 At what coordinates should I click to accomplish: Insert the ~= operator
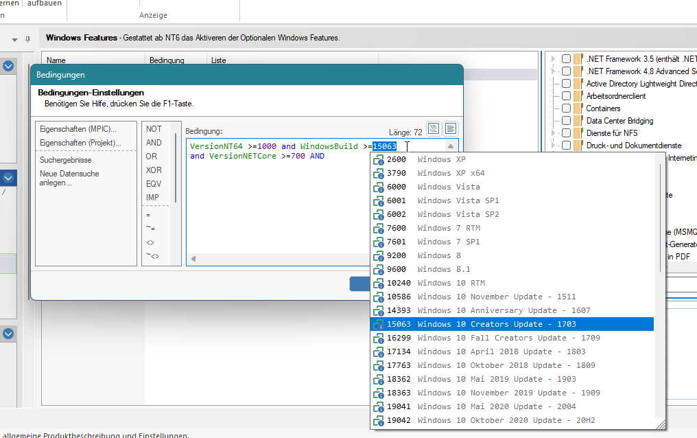151,229
